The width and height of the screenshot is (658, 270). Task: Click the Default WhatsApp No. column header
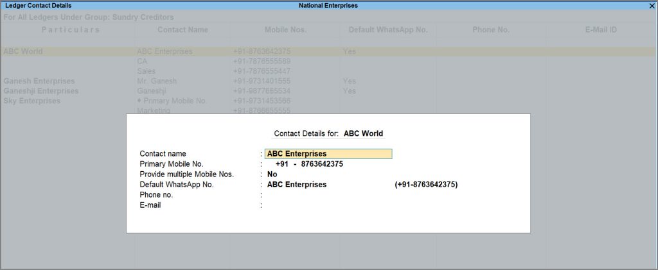[x=388, y=30]
